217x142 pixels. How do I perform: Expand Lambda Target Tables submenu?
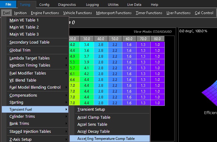click(35, 58)
